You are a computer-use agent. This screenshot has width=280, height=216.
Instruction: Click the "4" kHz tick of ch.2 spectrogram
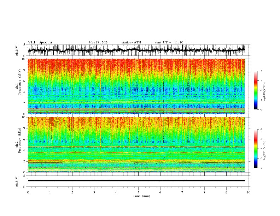[25, 150]
